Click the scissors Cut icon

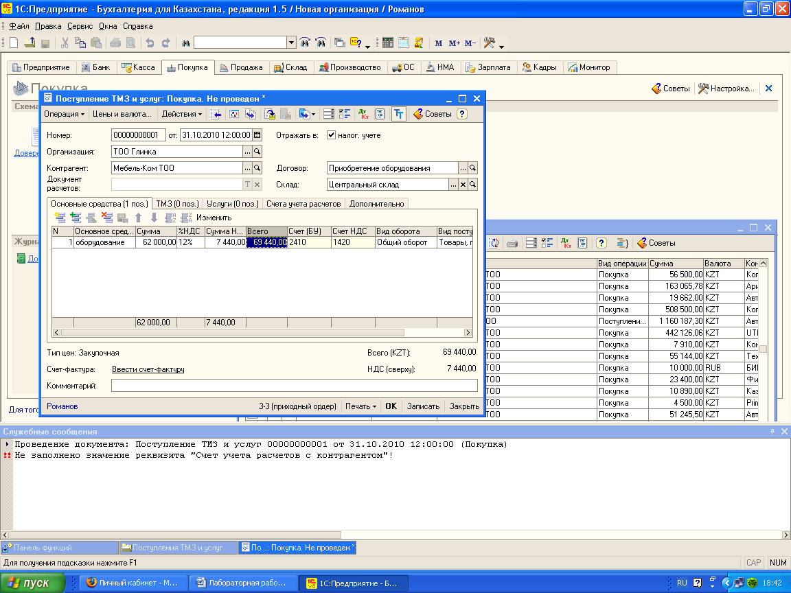(65, 43)
